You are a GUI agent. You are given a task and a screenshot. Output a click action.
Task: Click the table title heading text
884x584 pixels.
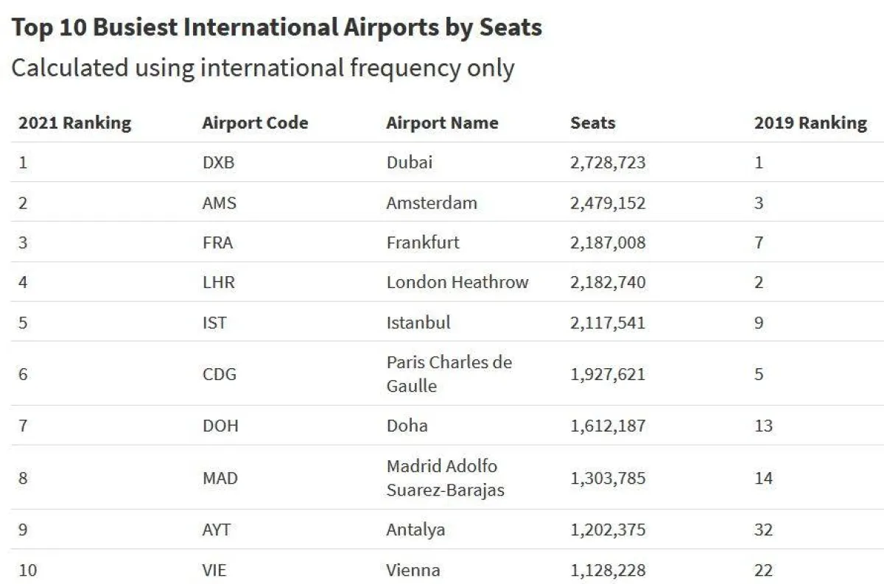(x=276, y=28)
